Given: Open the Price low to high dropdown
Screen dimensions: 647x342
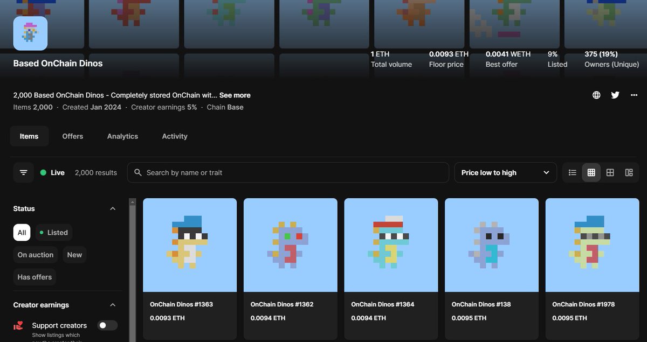Looking at the screenshot, I should (506, 172).
